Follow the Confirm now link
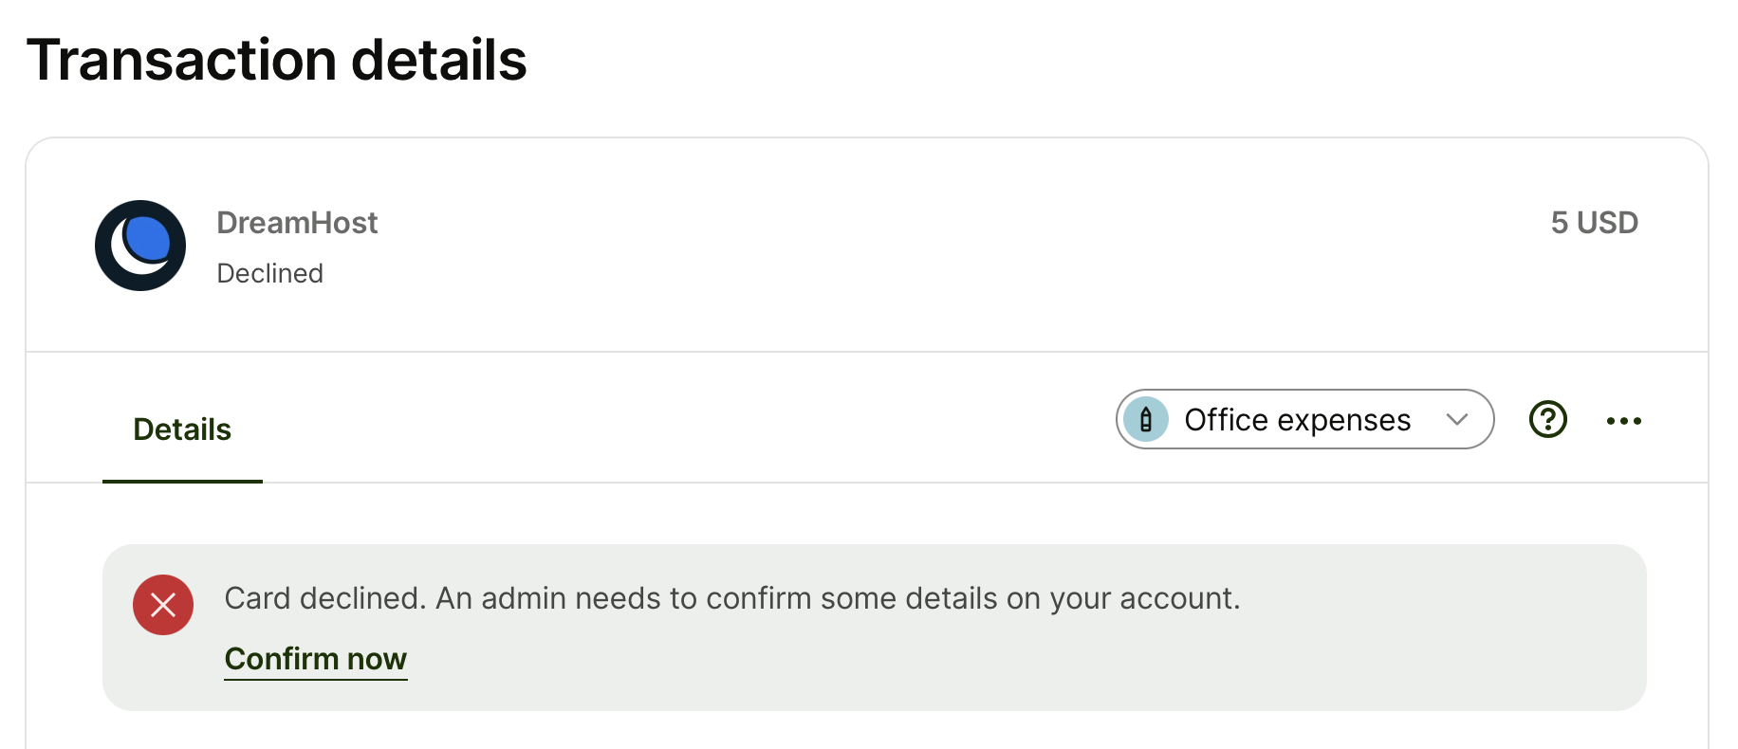Image resolution: width=1738 pixels, height=749 pixels. point(316,658)
